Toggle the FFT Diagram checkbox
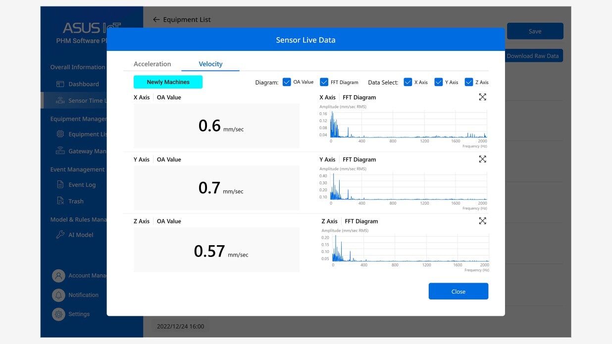 point(324,82)
